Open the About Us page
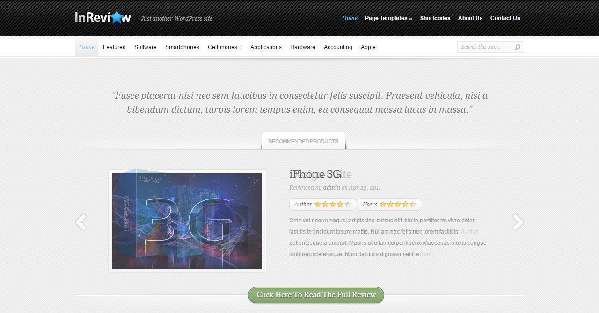The width and height of the screenshot is (599, 313). (470, 18)
